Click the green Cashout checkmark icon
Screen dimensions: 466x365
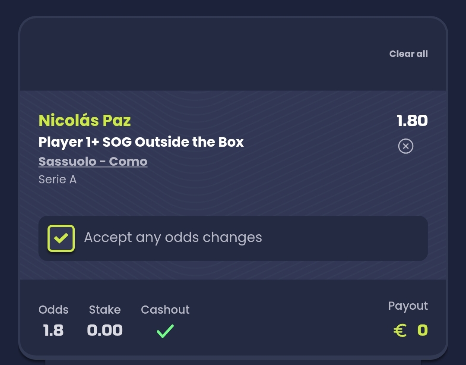click(165, 331)
